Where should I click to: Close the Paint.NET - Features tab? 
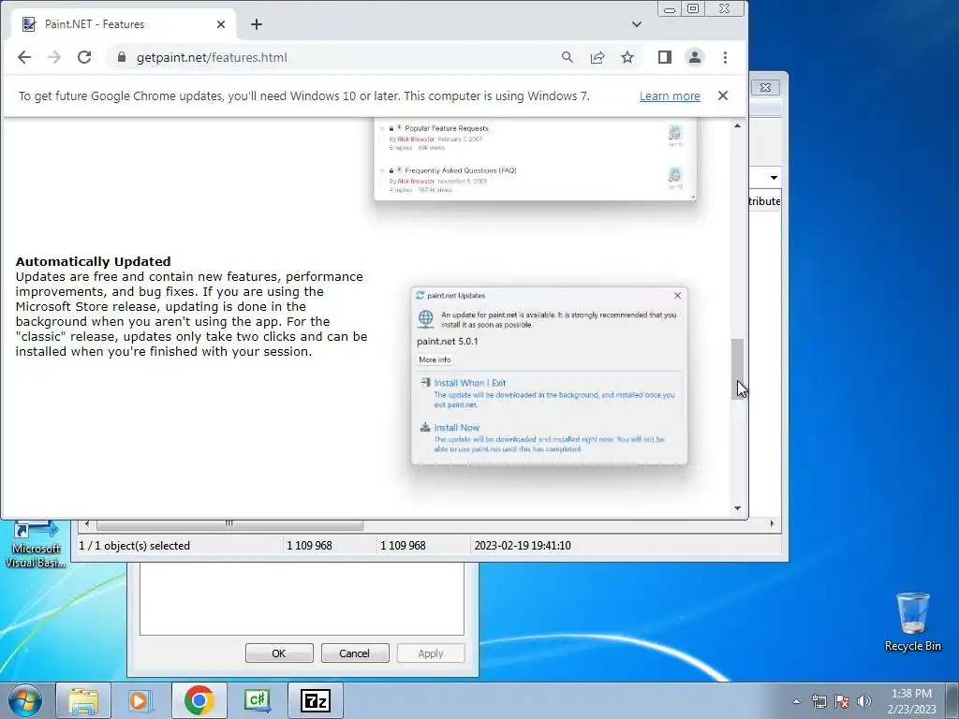click(221, 24)
